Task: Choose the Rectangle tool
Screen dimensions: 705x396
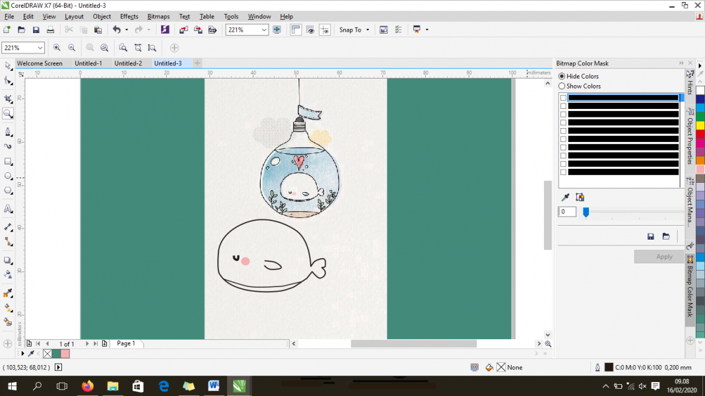Action: pyautogui.click(x=8, y=161)
